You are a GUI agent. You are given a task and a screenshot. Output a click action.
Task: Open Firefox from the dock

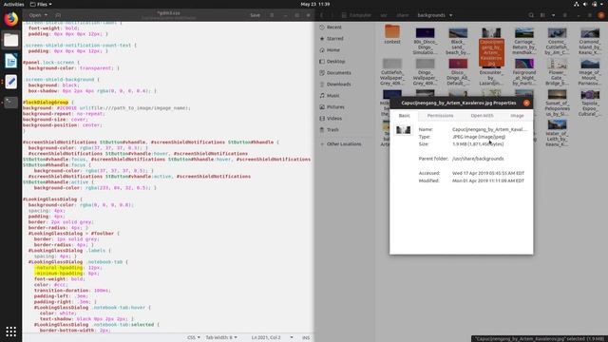coord(10,19)
